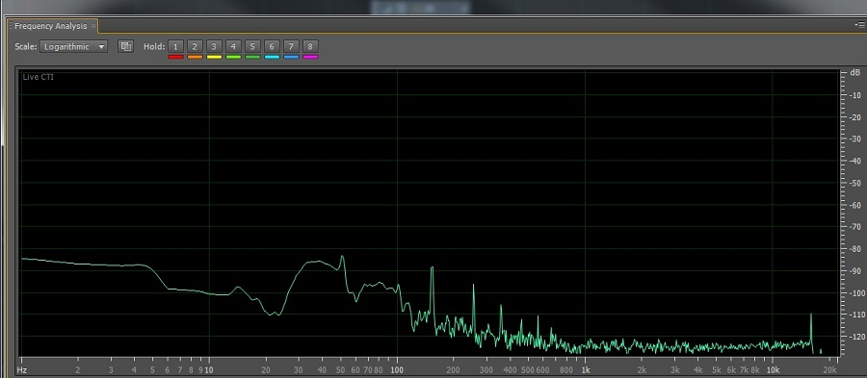
Task: Click the blue swatch under Hold 7
Action: coord(291,57)
